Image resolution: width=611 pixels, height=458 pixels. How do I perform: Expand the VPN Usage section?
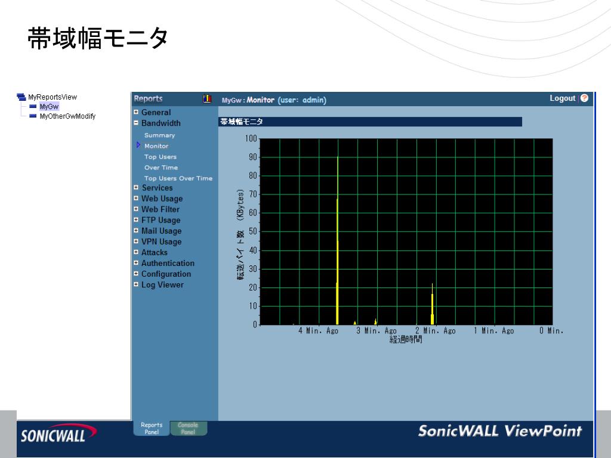click(136, 242)
